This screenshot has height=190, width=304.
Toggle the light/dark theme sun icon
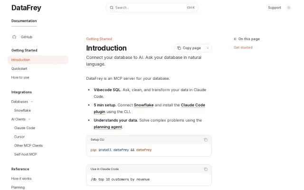[289, 8]
